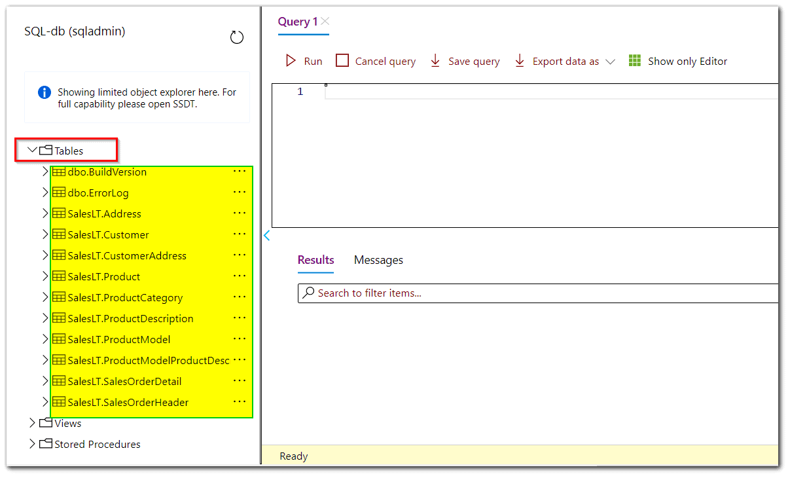Expand the Views folder

[32, 423]
